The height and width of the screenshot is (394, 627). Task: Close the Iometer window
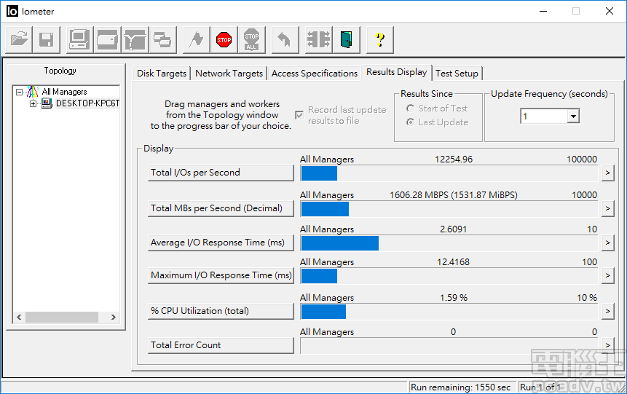point(609,11)
